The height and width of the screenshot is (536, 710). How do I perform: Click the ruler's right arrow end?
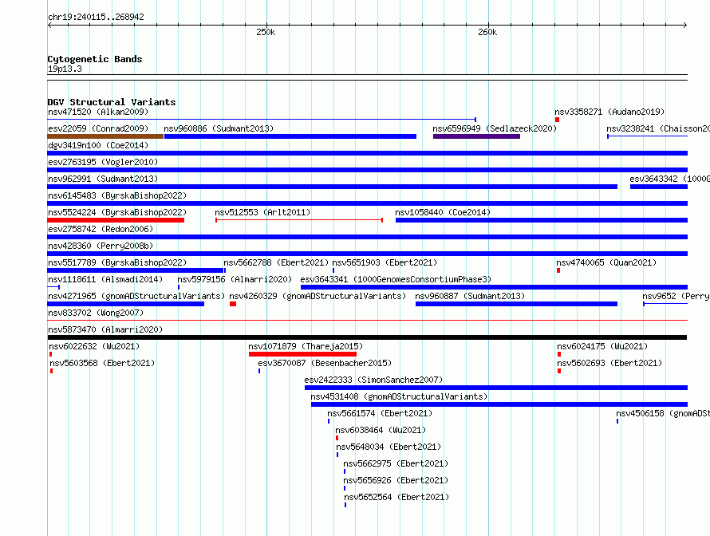click(x=685, y=25)
